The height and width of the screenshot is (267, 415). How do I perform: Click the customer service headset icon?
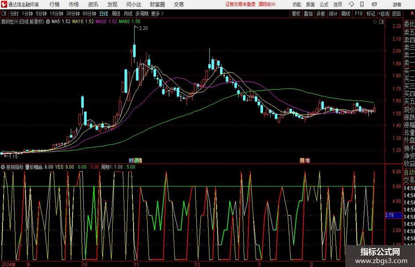351,4
